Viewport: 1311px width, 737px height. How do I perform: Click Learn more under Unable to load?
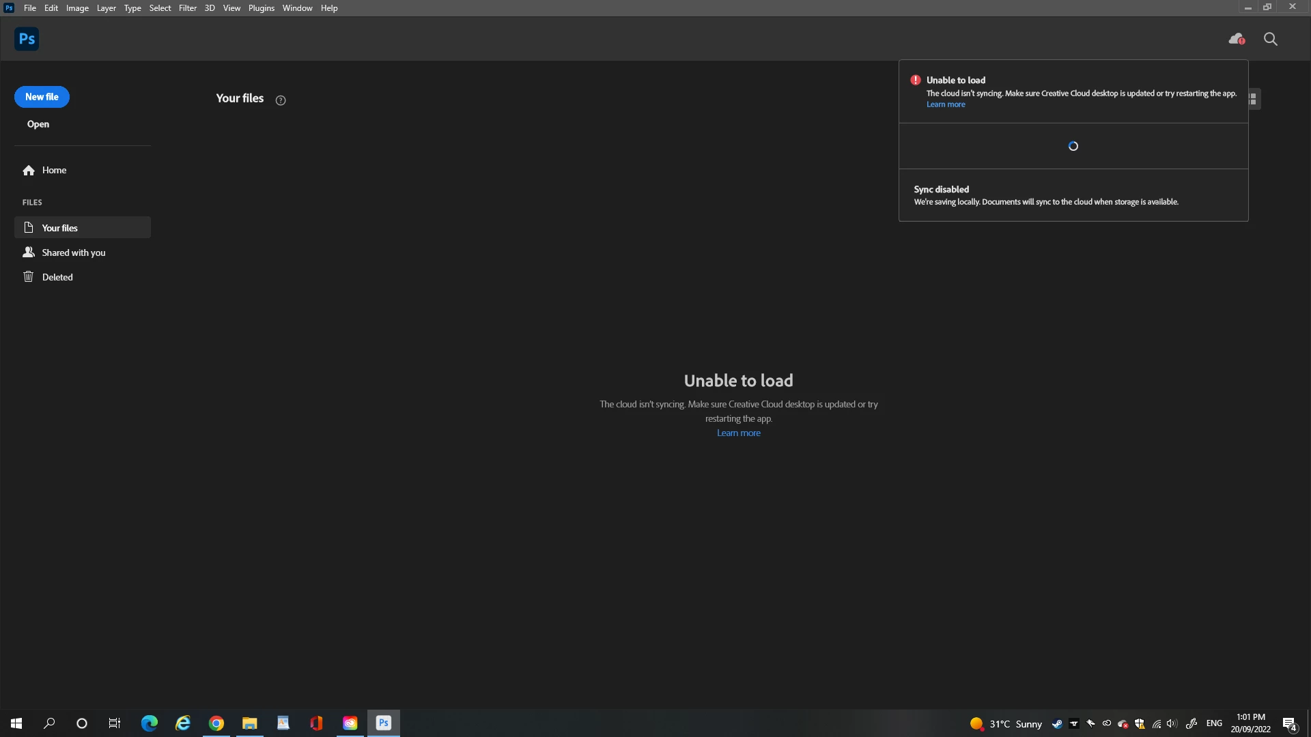click(x=738, y=433)
